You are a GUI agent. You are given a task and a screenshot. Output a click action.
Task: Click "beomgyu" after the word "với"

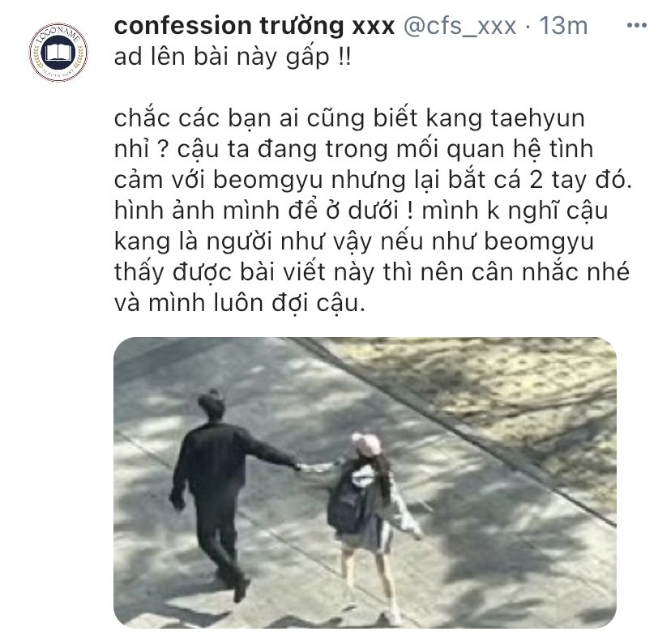(x=267, y=180)
